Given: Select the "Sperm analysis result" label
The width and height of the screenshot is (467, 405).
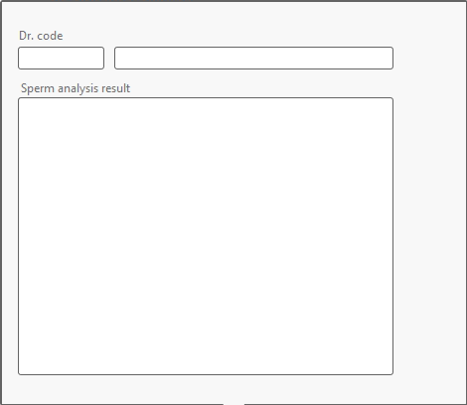Looking at the screenshot, I should click(76, 88).
